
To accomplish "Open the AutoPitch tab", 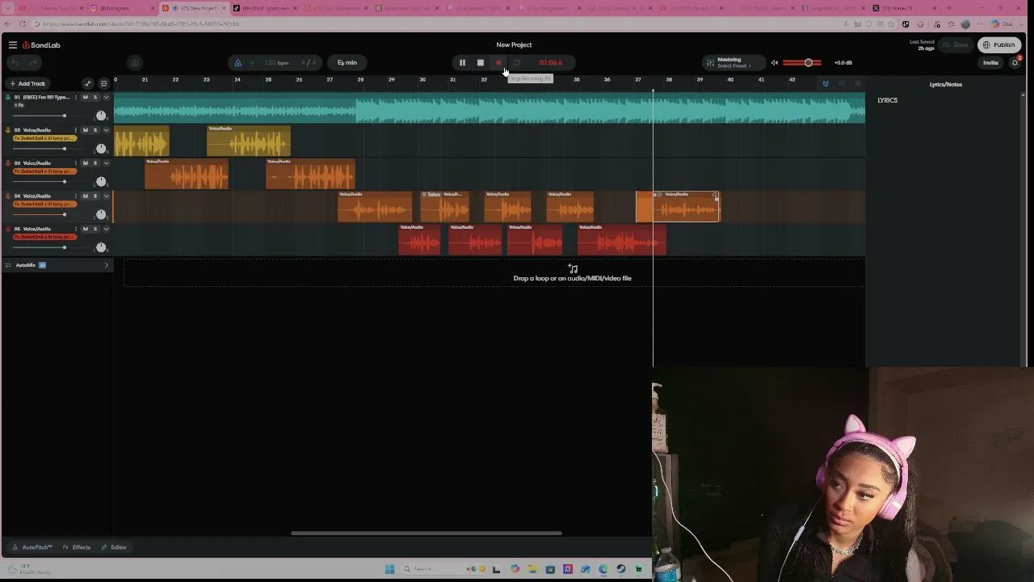I will [x=32, y=547].
